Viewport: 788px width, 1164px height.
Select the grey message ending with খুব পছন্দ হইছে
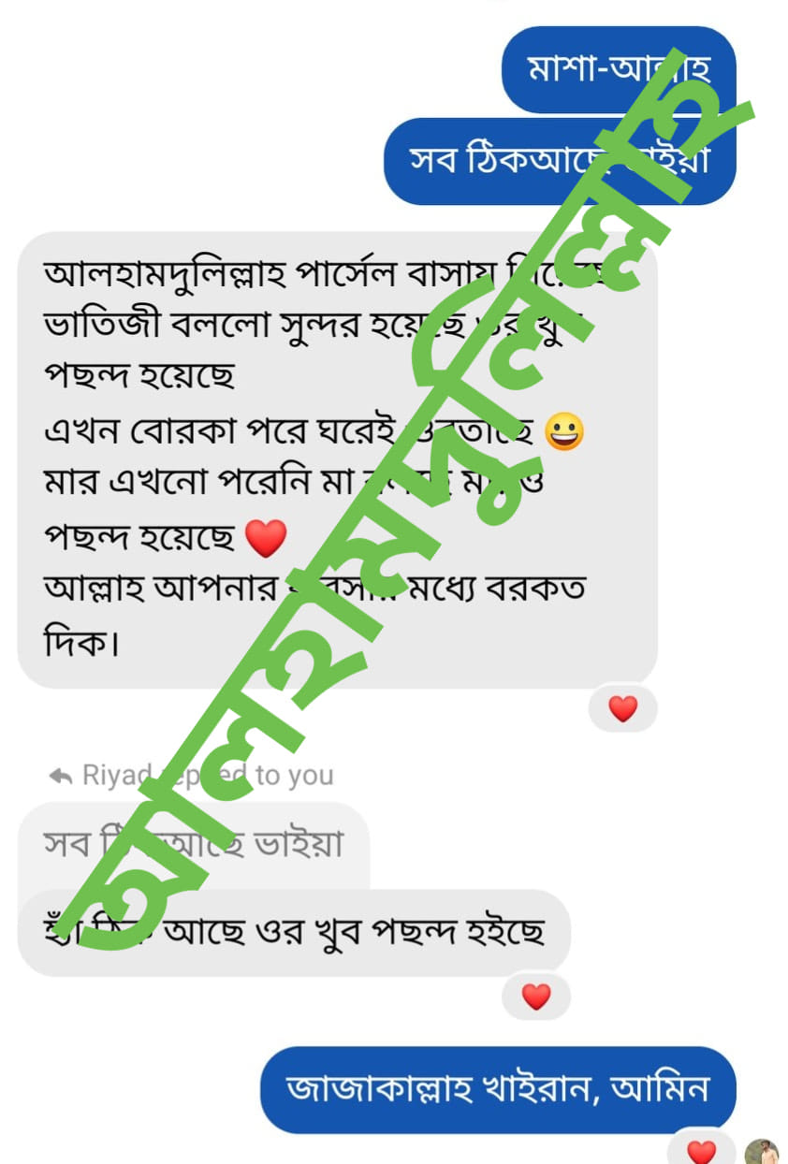pyautogui.click(x=294, y=933)
